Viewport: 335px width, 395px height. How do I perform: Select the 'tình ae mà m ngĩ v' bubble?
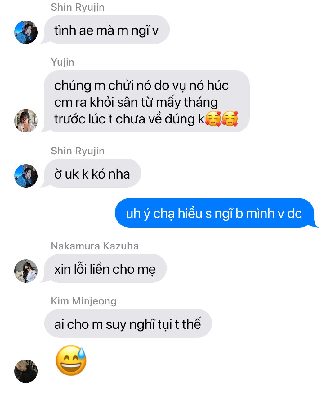point(107,30)
